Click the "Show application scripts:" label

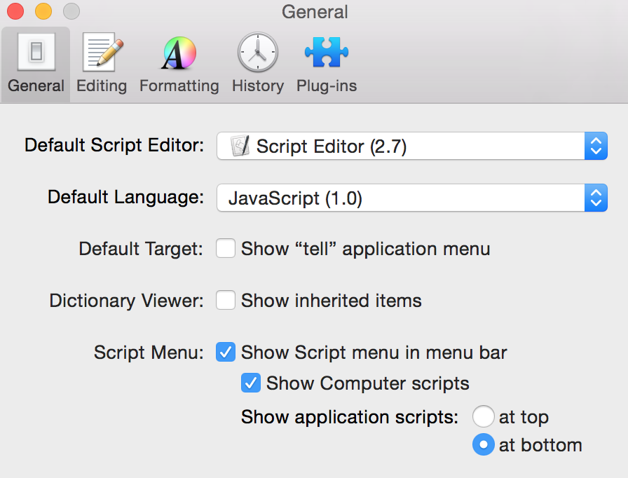coord(350,417)
